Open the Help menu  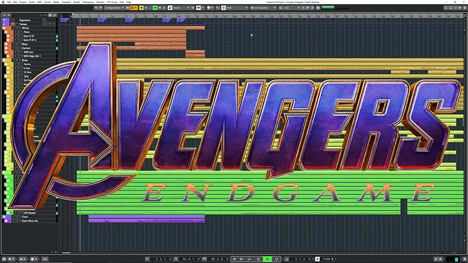pos(129,2)
